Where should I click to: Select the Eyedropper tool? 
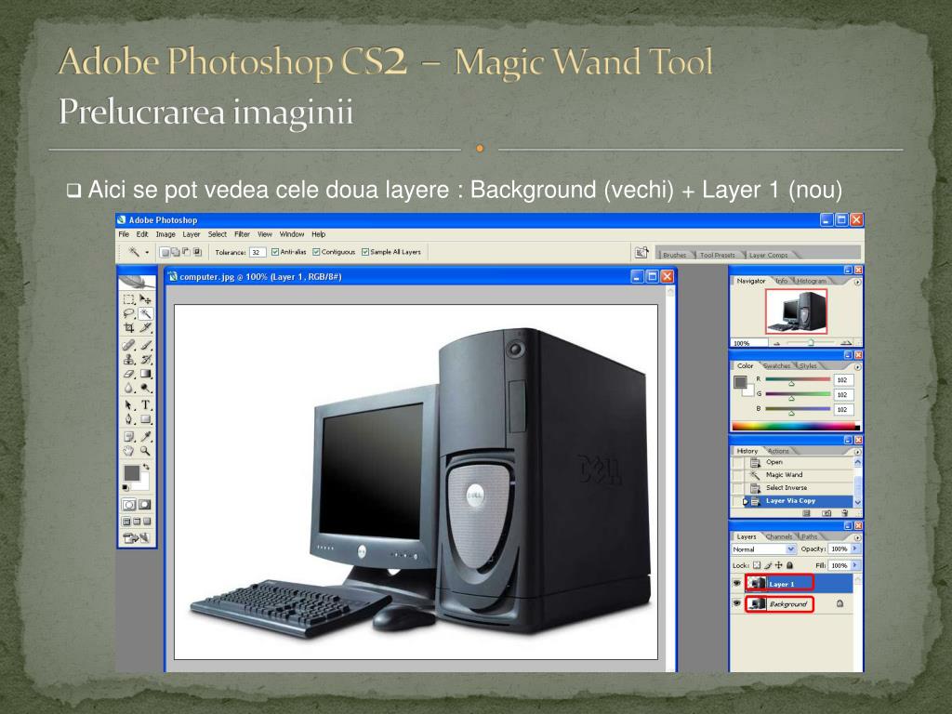pyautogui.click(x=146, y=437)
